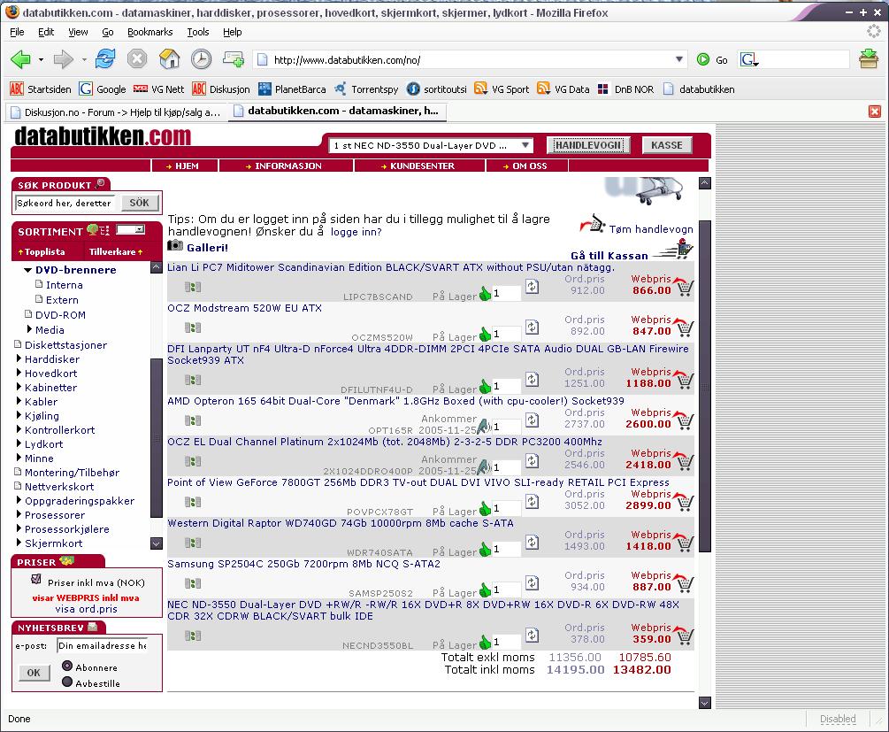Click the Topplista link
Screen dimensions: 889x732
tap(42, 251)
